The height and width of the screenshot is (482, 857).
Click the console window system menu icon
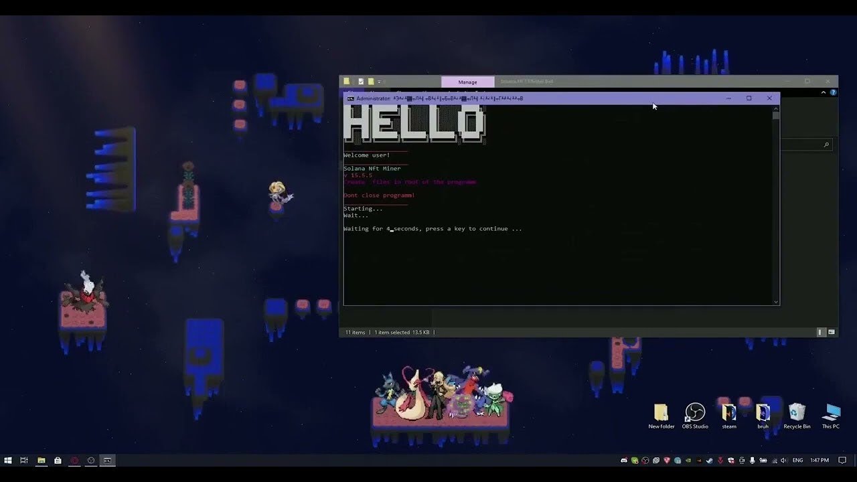(x=350, y=98)
